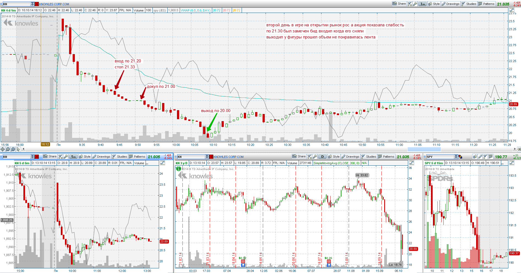Open Studies menu in daily chart
521x273 pixels.
coord(369,157)
